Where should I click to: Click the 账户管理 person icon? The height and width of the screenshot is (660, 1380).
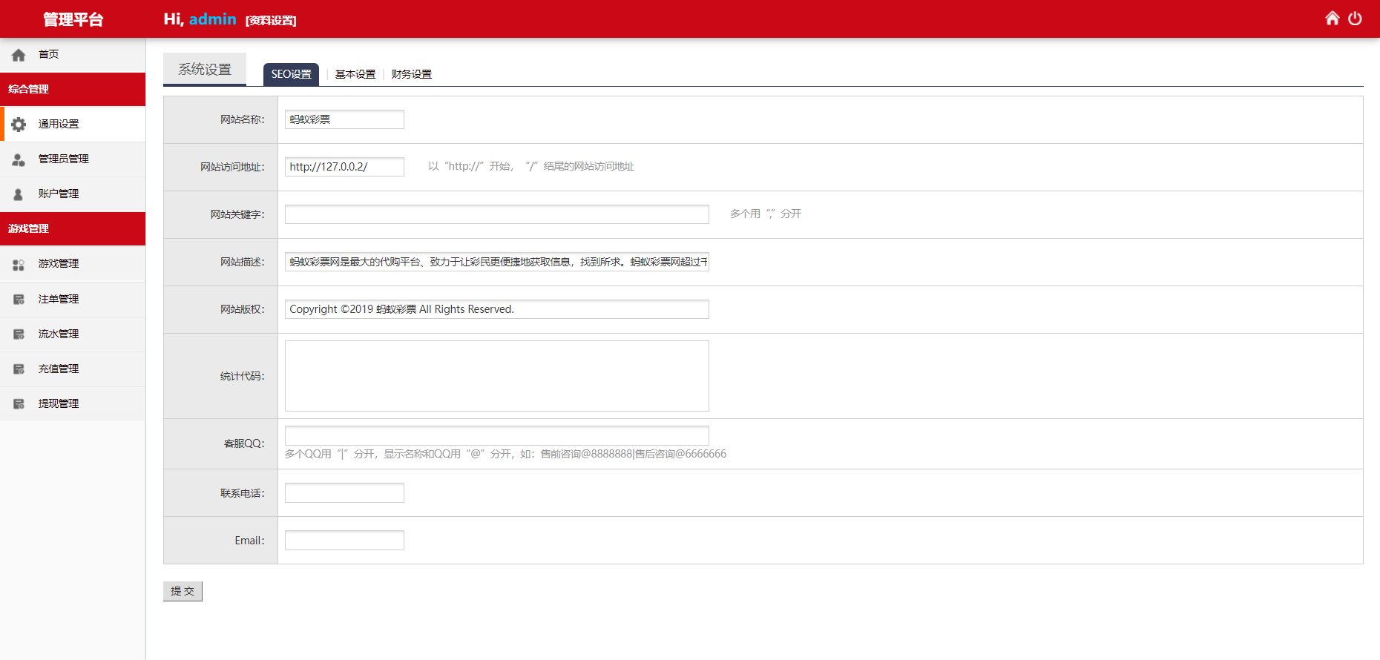tap(19, 194)
